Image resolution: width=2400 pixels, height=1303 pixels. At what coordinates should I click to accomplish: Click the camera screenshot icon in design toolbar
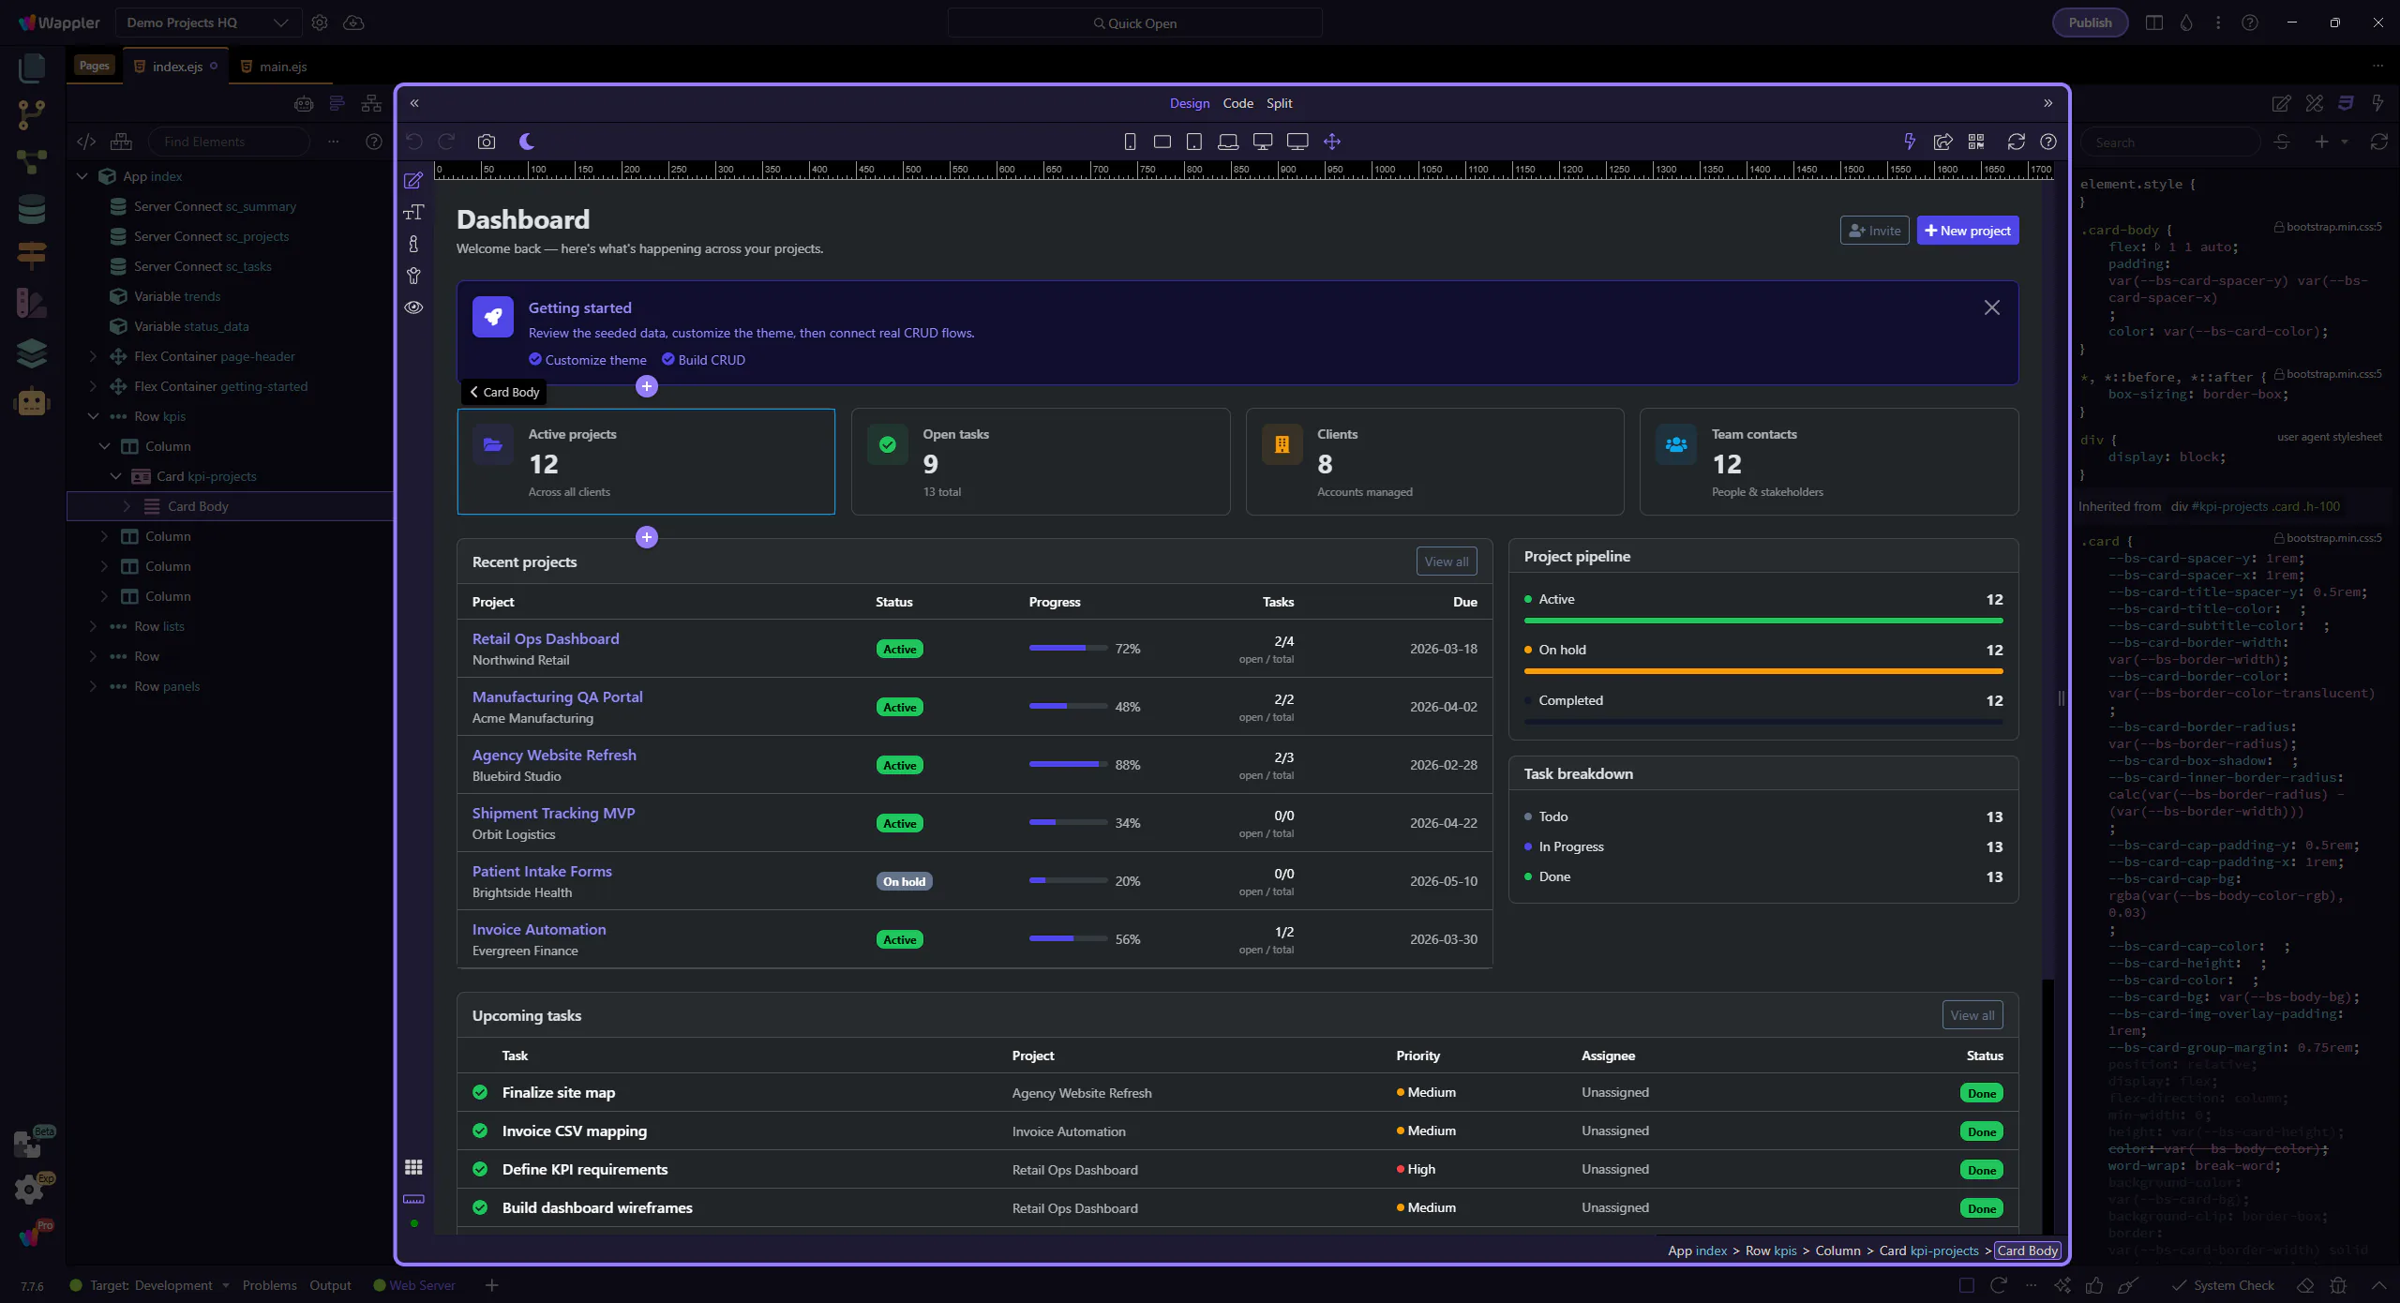(x=486, y=142)
